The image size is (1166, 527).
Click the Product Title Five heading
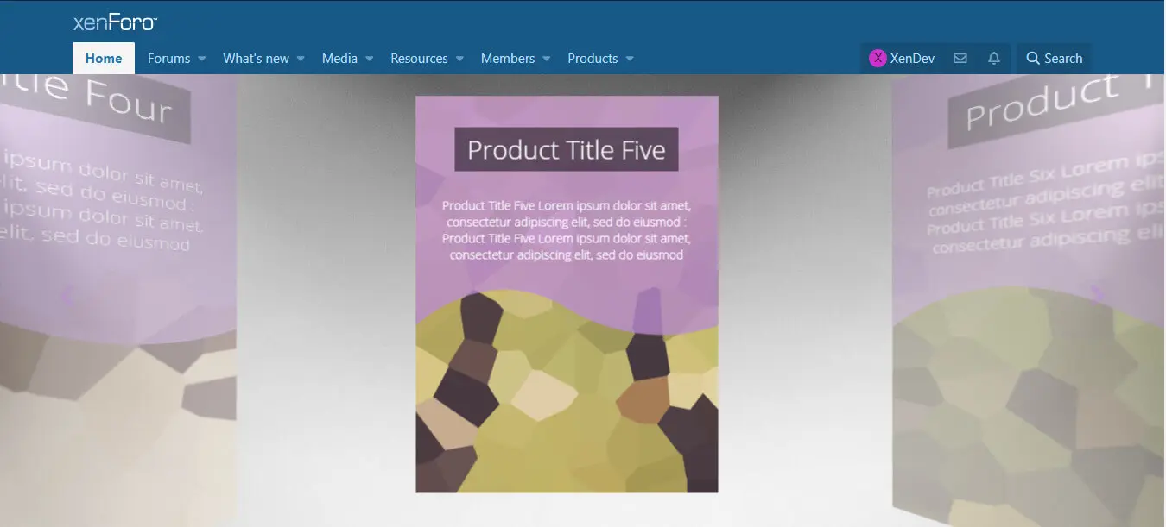(x=567, y=149)
